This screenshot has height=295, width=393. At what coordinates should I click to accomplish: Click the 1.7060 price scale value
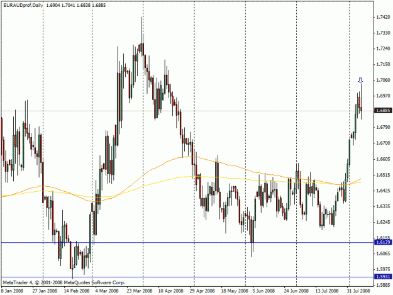[384, 80]
